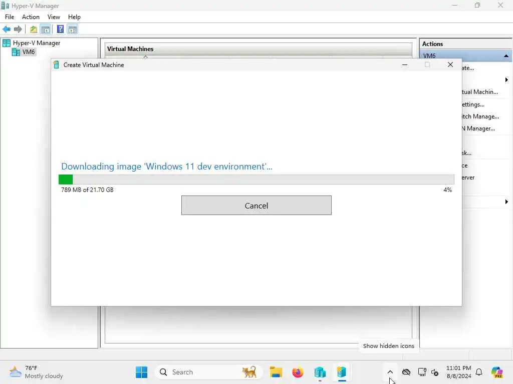Cancel the Windows 11 image download

pyautogui.click(x=256, y=205)
